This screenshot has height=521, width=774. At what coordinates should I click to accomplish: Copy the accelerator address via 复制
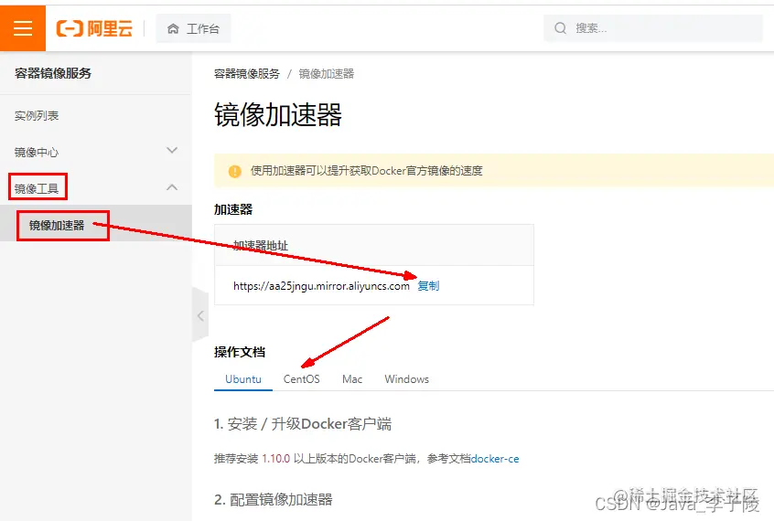click(x=428, y=286)
